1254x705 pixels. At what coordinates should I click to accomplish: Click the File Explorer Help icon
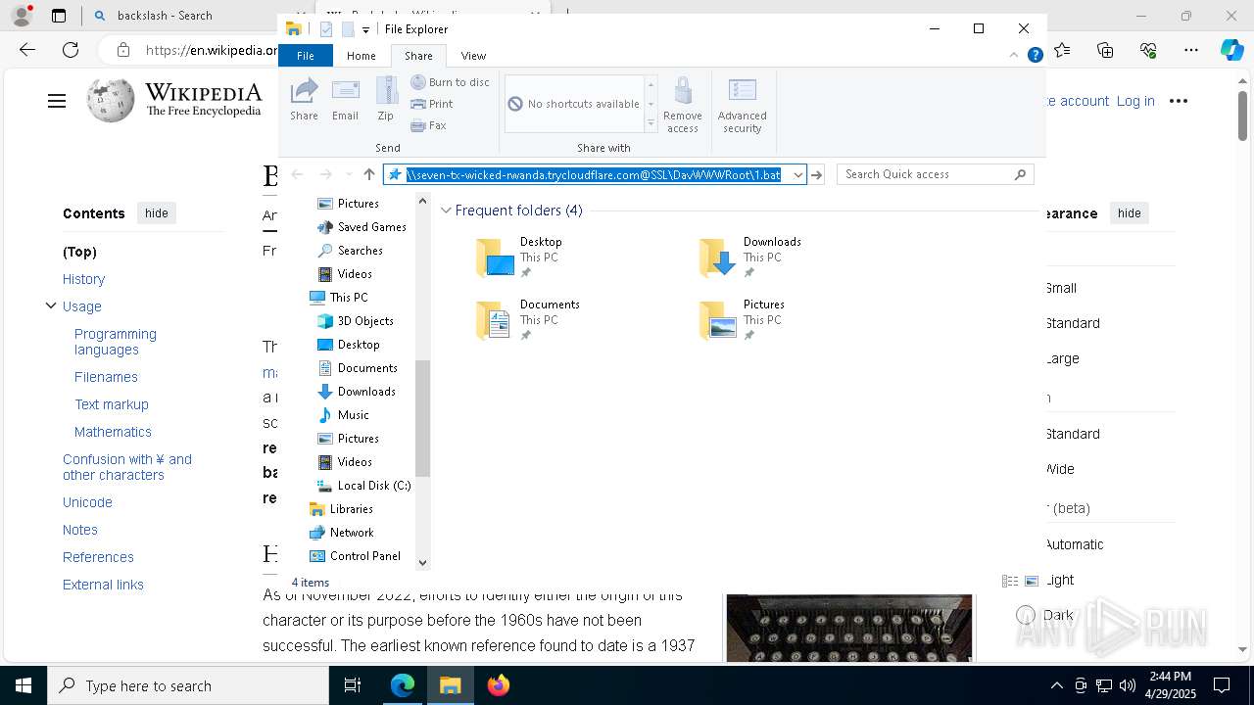[1035, 56]
